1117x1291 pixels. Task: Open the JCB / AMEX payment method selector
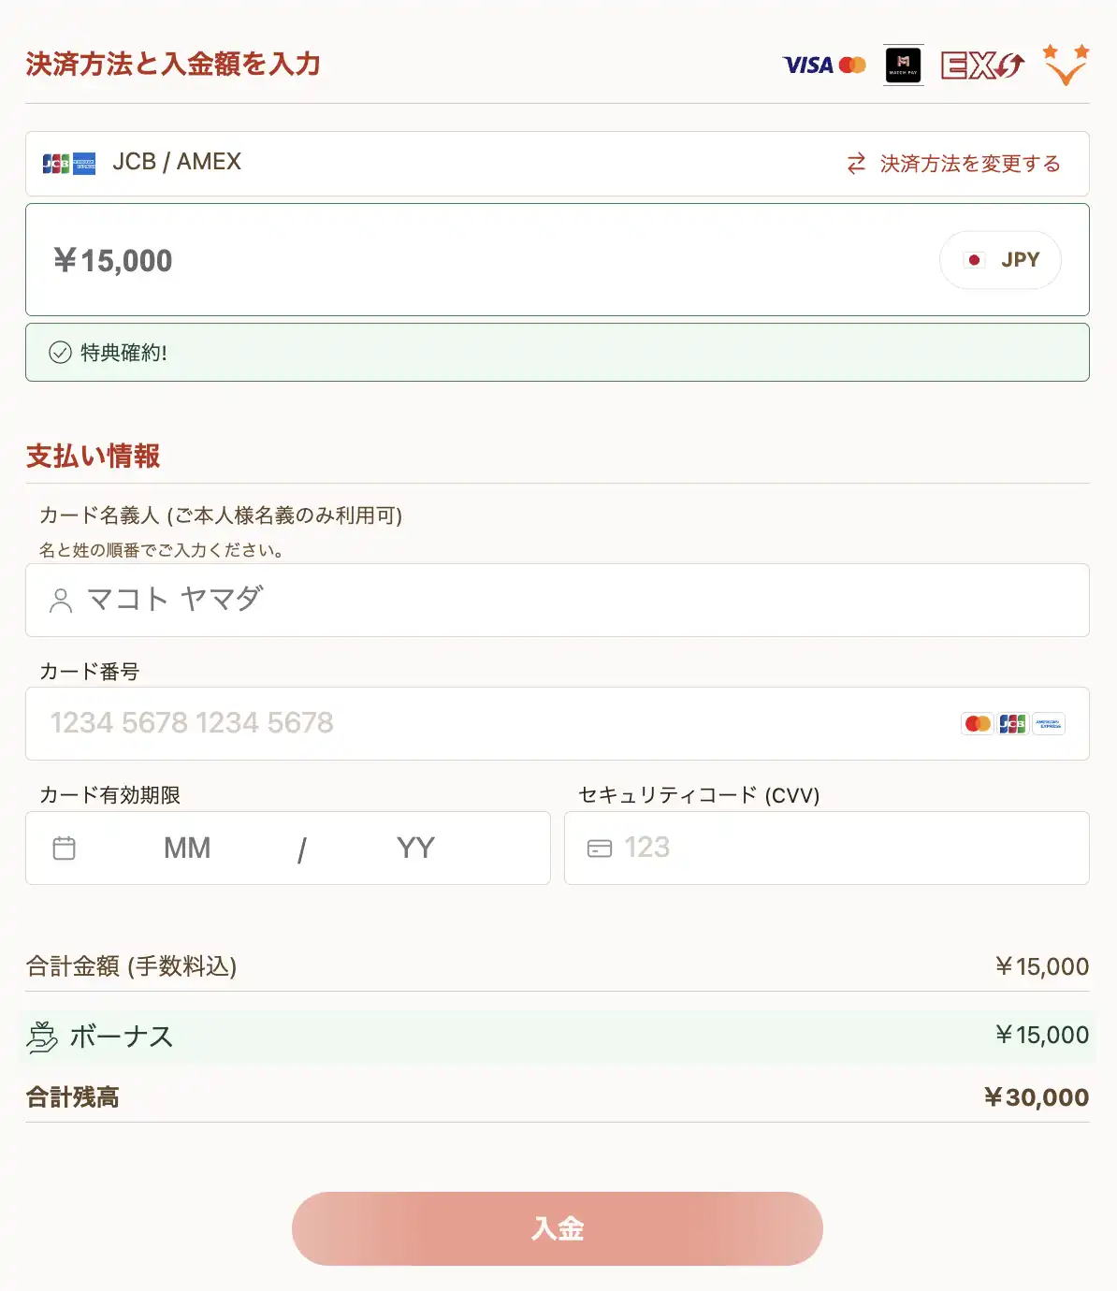(558, 164)
